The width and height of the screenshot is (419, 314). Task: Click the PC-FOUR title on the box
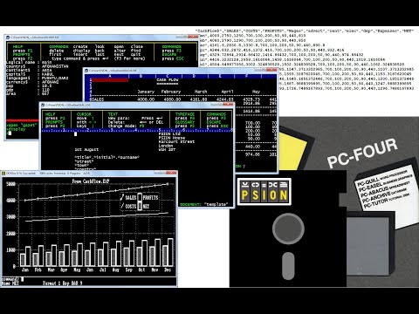tap(362, 154)
